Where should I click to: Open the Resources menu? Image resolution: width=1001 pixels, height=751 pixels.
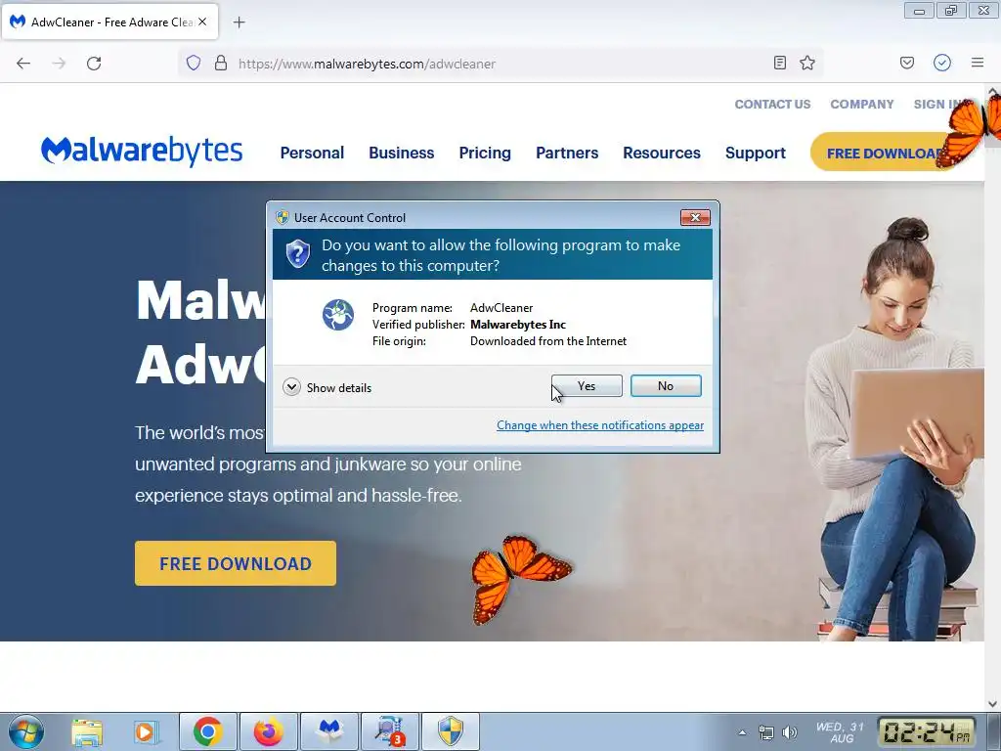(662, 153)
